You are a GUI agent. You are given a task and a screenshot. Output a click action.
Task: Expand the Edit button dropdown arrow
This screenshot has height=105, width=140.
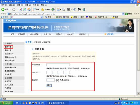click(x=72, y=9)
